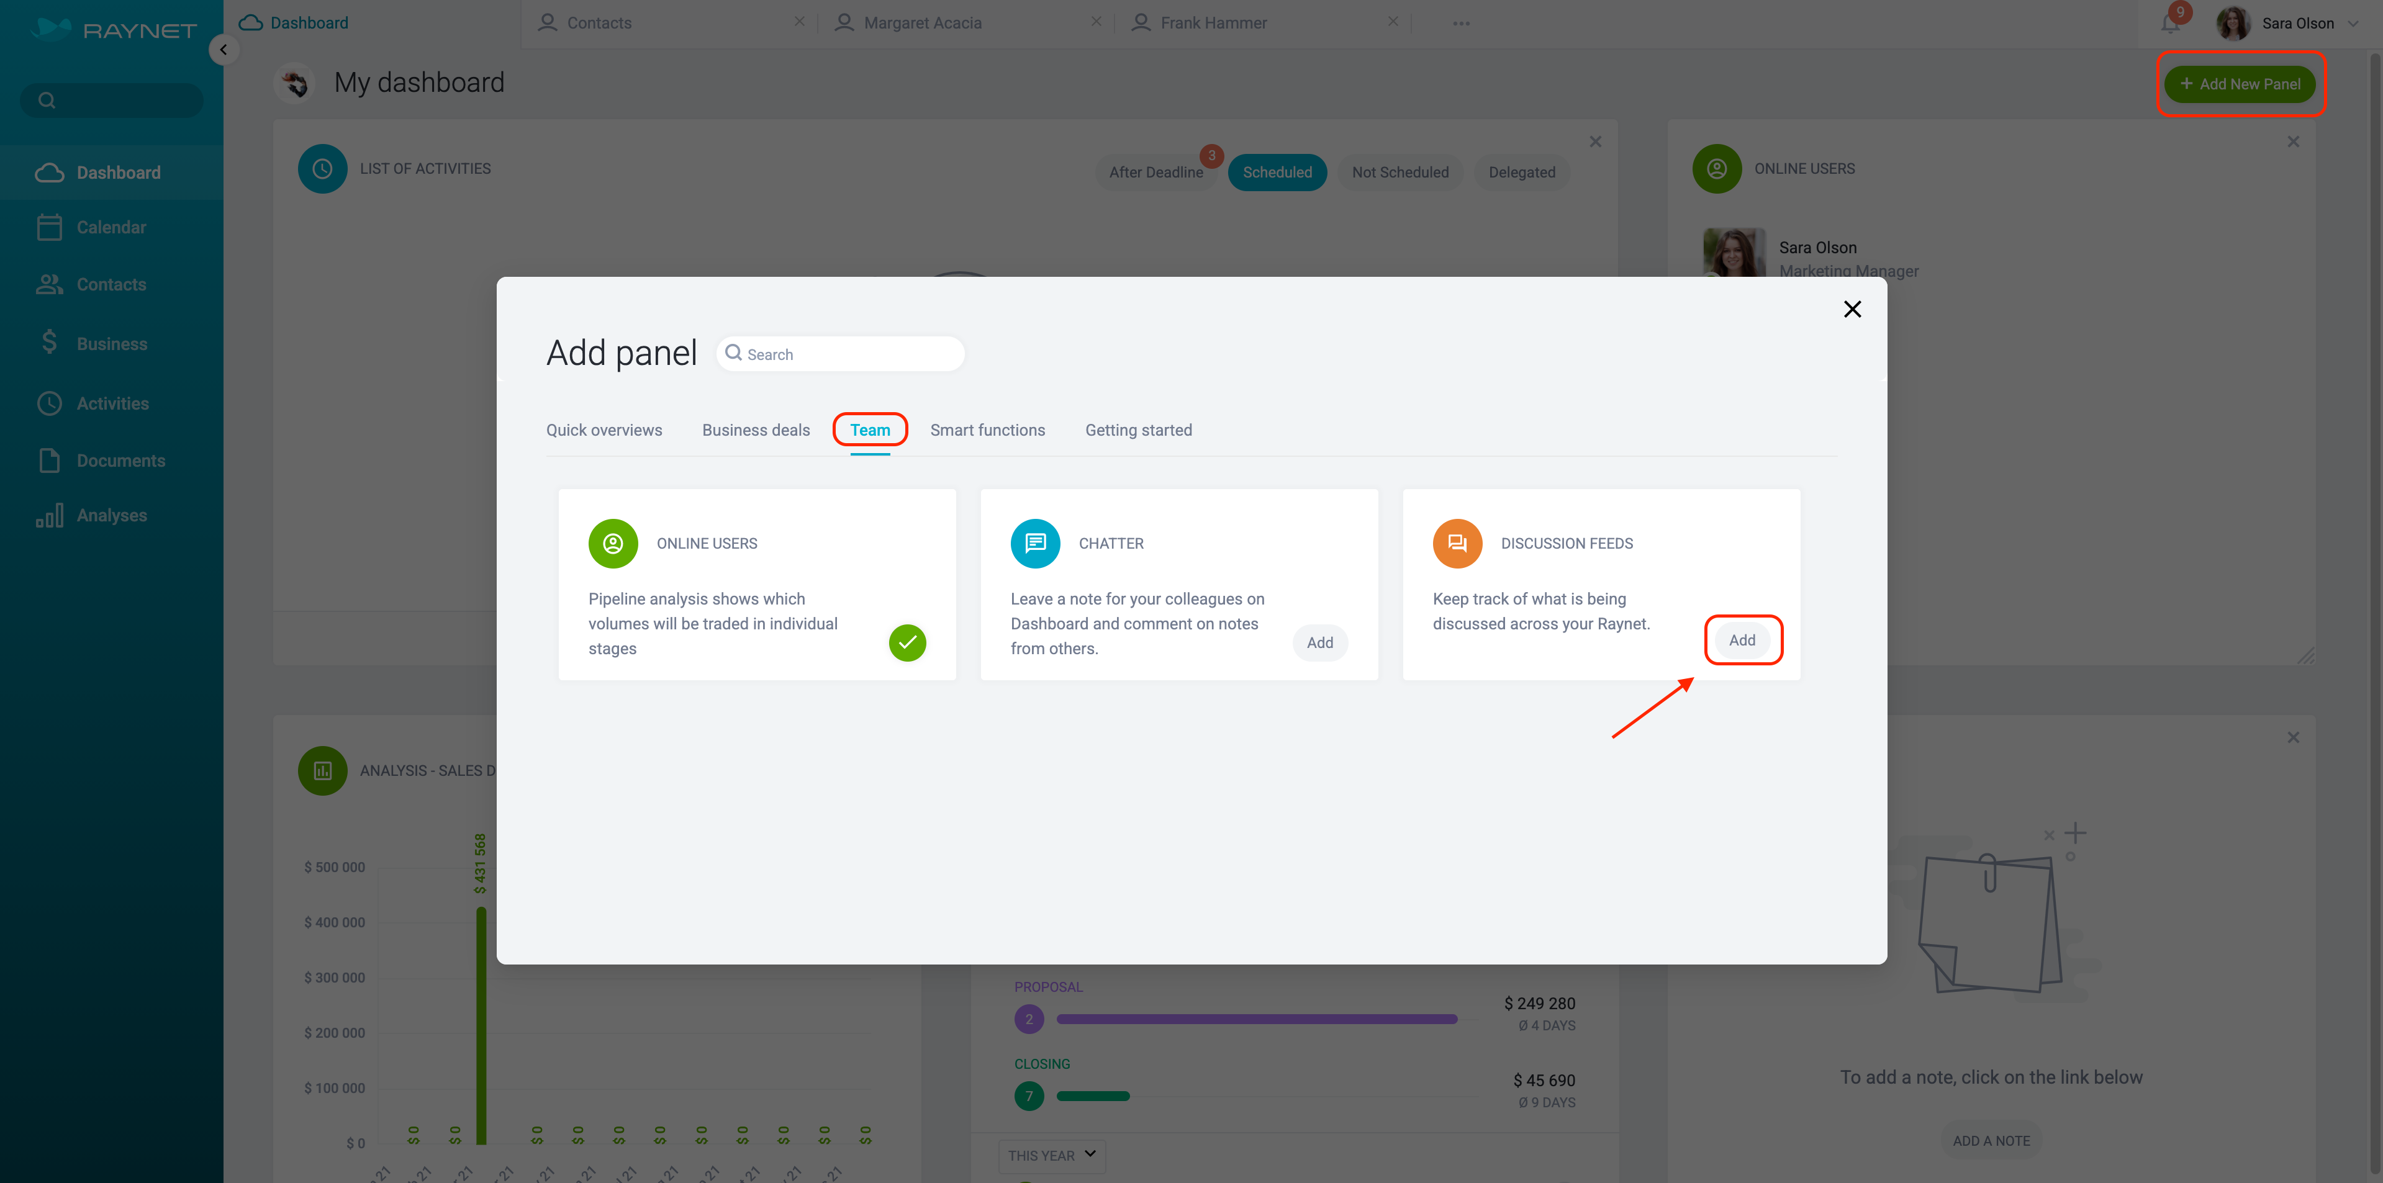Screen dimensions: 2383x1183
Task: Select the Getting started tab
Action: click(1139, 430)
